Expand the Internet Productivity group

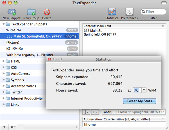coord(4,98)
